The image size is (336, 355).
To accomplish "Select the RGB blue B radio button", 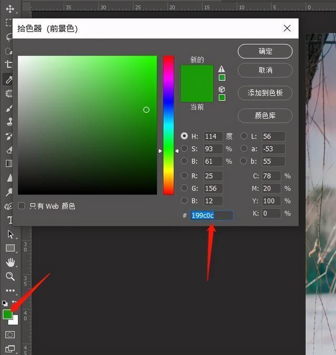I will [x=184, y=200].
